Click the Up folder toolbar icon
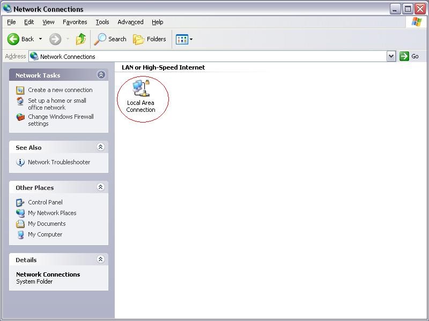The width and height of the screenshot is (429, 321). tap(81, 39)
